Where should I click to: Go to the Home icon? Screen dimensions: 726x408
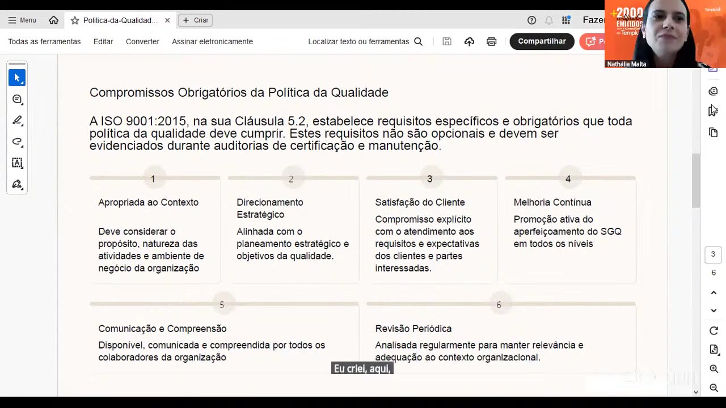pos(53,20)
